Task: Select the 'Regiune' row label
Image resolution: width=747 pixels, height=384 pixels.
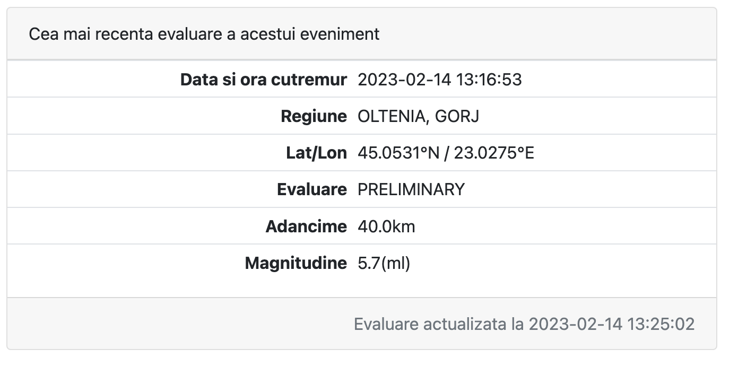Action: pyautogui.click(x=314, y=117)
